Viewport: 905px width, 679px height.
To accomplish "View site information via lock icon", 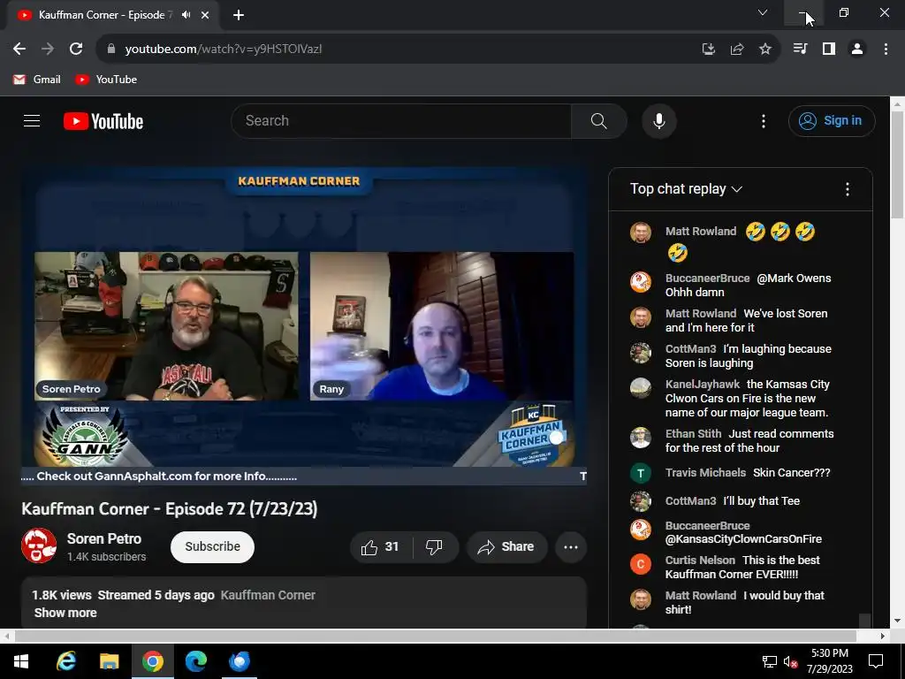I will pos(111,50).
